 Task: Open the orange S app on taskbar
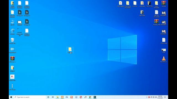pos(72,97)
